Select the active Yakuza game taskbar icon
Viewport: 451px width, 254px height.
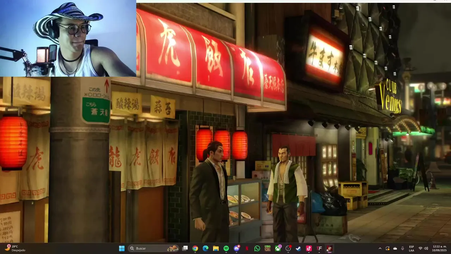pos(329,248)
